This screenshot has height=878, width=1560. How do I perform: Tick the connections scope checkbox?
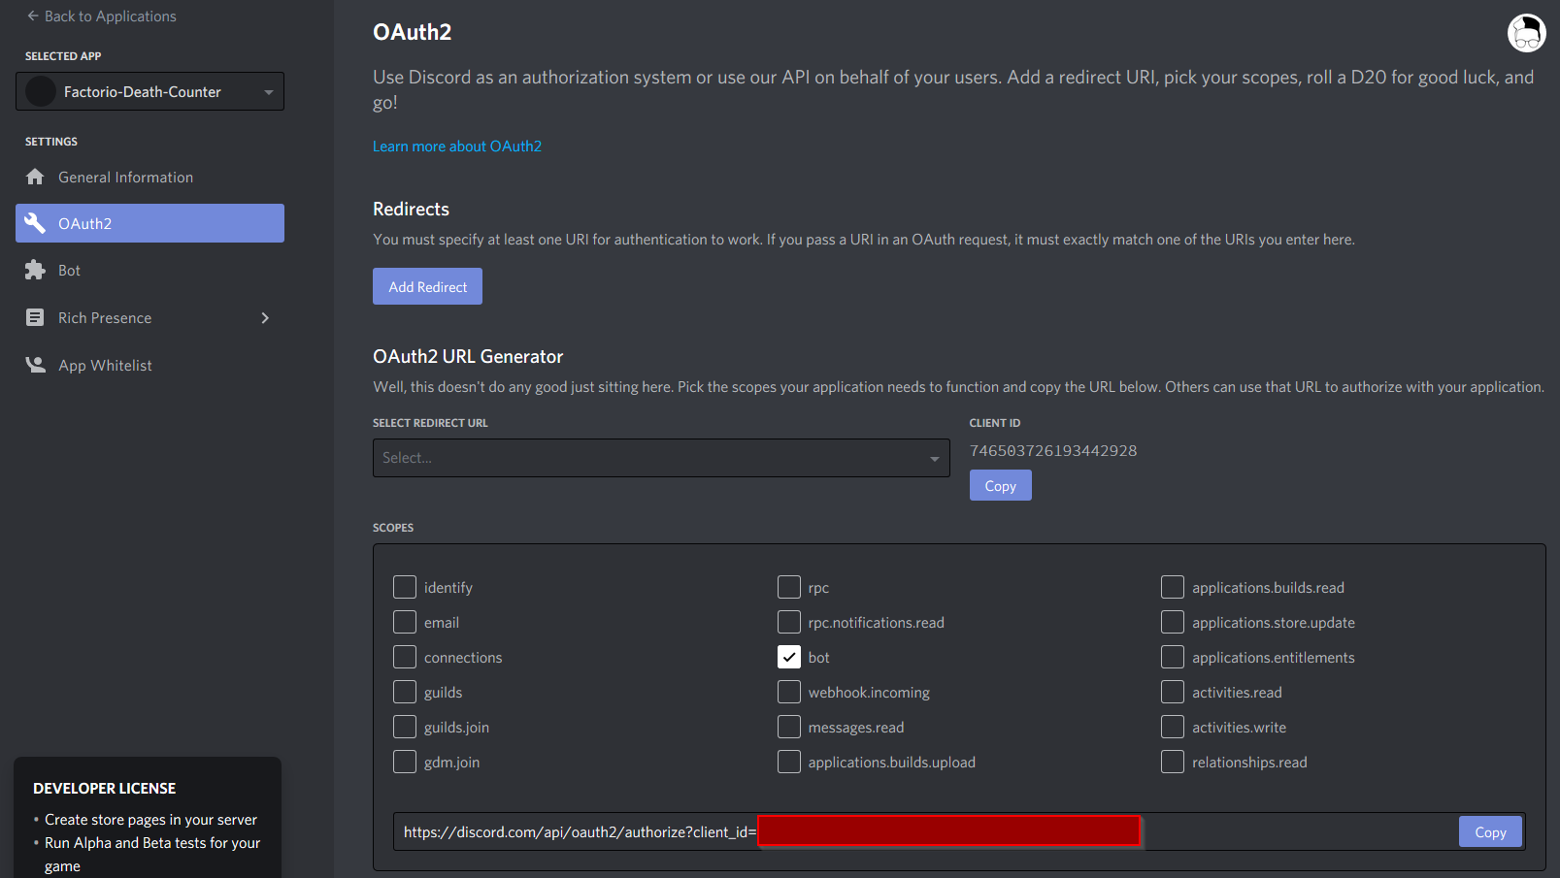coord(405,657)
